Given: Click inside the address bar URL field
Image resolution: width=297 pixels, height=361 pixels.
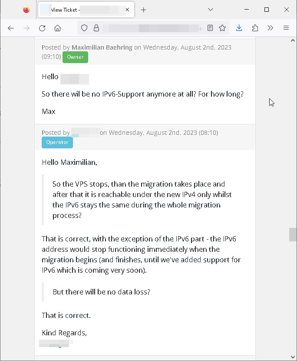Looking at the screenshot, I should click(152, 28).
